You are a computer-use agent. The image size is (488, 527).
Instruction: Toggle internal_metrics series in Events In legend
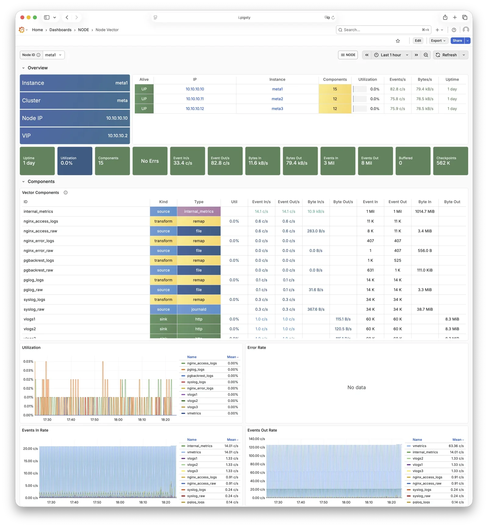click(199, 446)
